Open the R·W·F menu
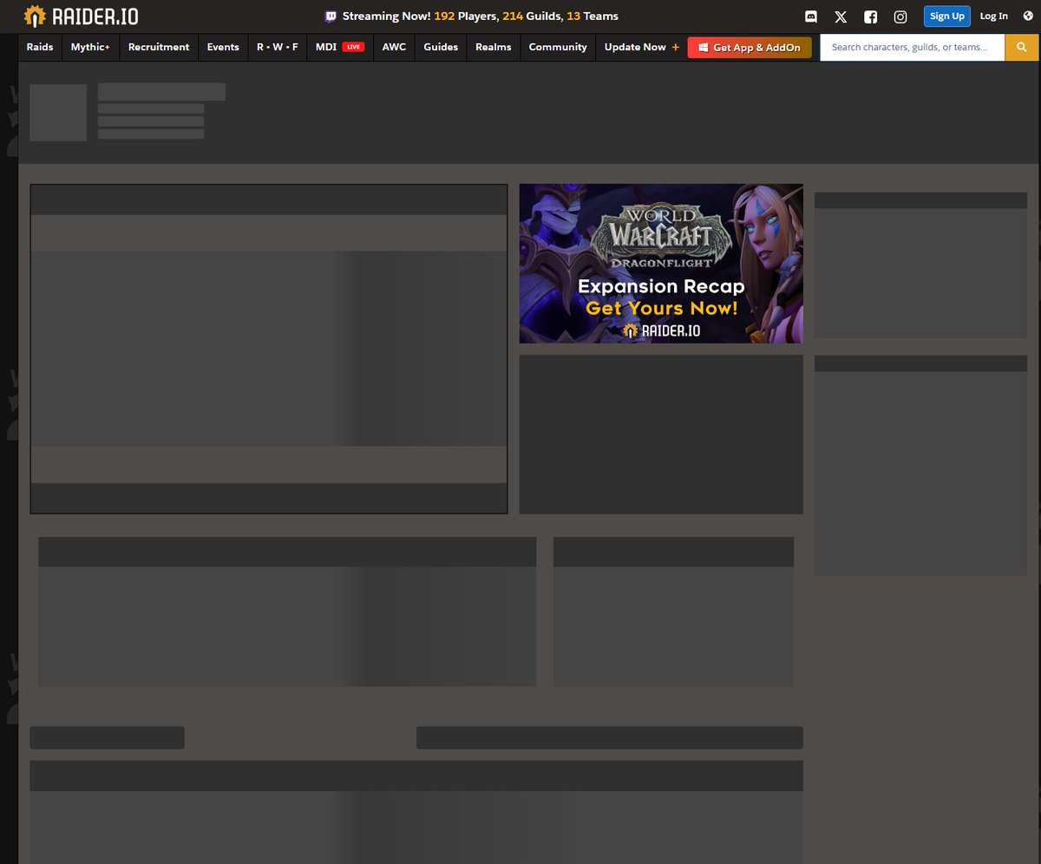Viewport: 1041px width, 864px height. coord(278,47)
